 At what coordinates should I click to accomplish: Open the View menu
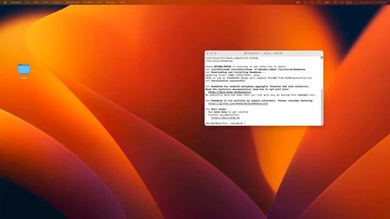point(46,2)
